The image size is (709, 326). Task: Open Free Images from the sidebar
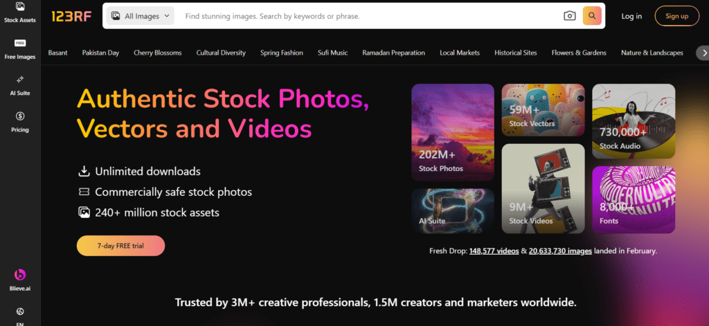(x=20, y=48)
